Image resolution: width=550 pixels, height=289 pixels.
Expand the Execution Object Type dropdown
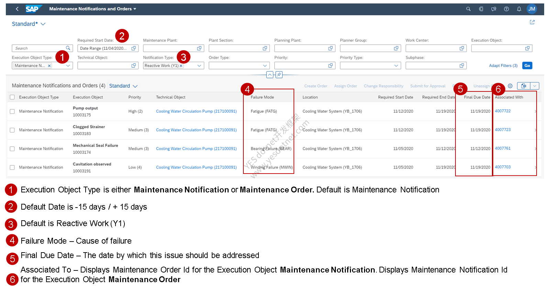[68, 66]
